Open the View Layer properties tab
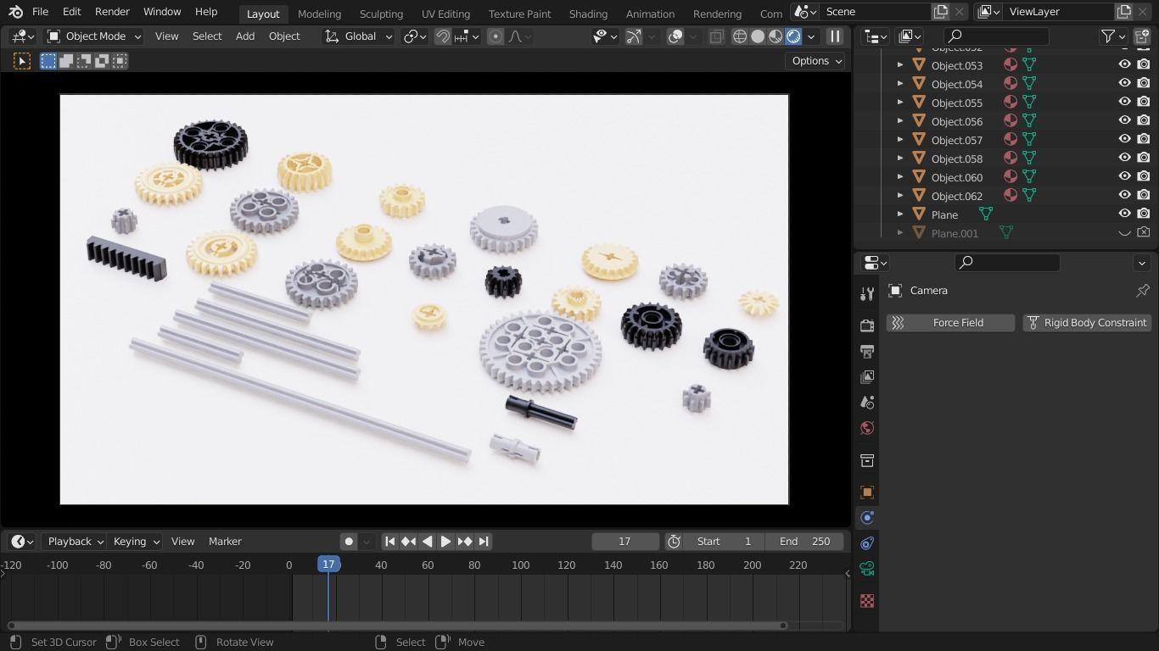 click(866, 376)
